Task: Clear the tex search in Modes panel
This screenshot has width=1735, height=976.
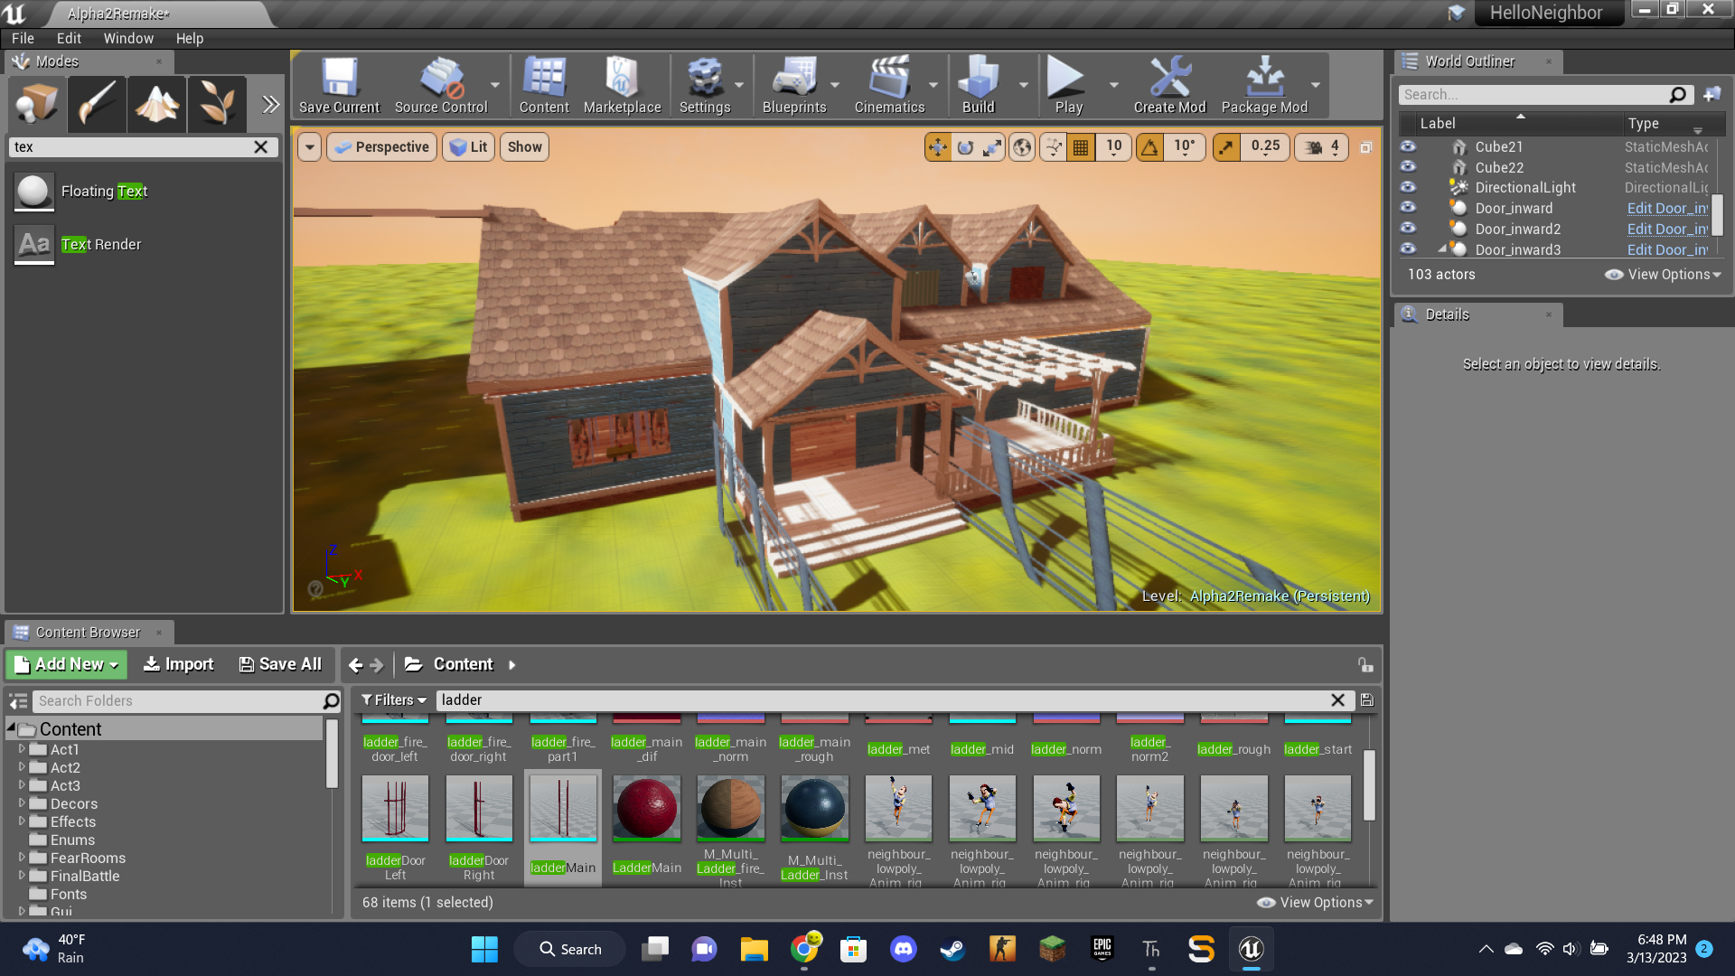Action: pyautogui.click(x=260, y=147)
